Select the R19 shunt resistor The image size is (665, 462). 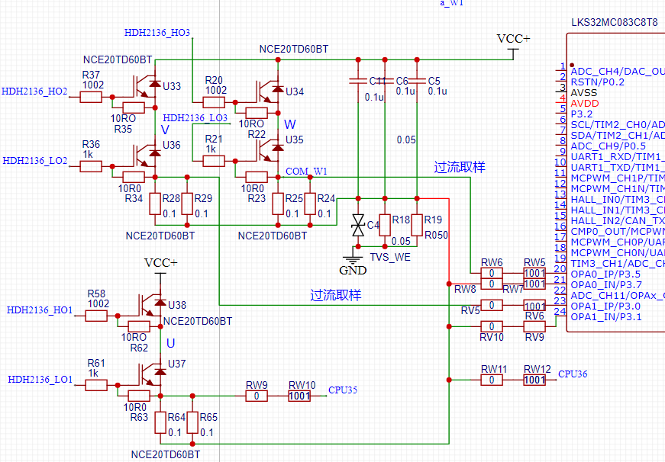tap(416, 225)
